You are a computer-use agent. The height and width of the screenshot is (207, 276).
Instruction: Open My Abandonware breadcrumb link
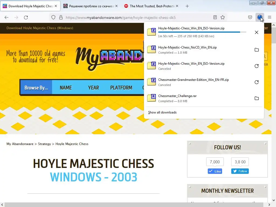pos(20,144)
